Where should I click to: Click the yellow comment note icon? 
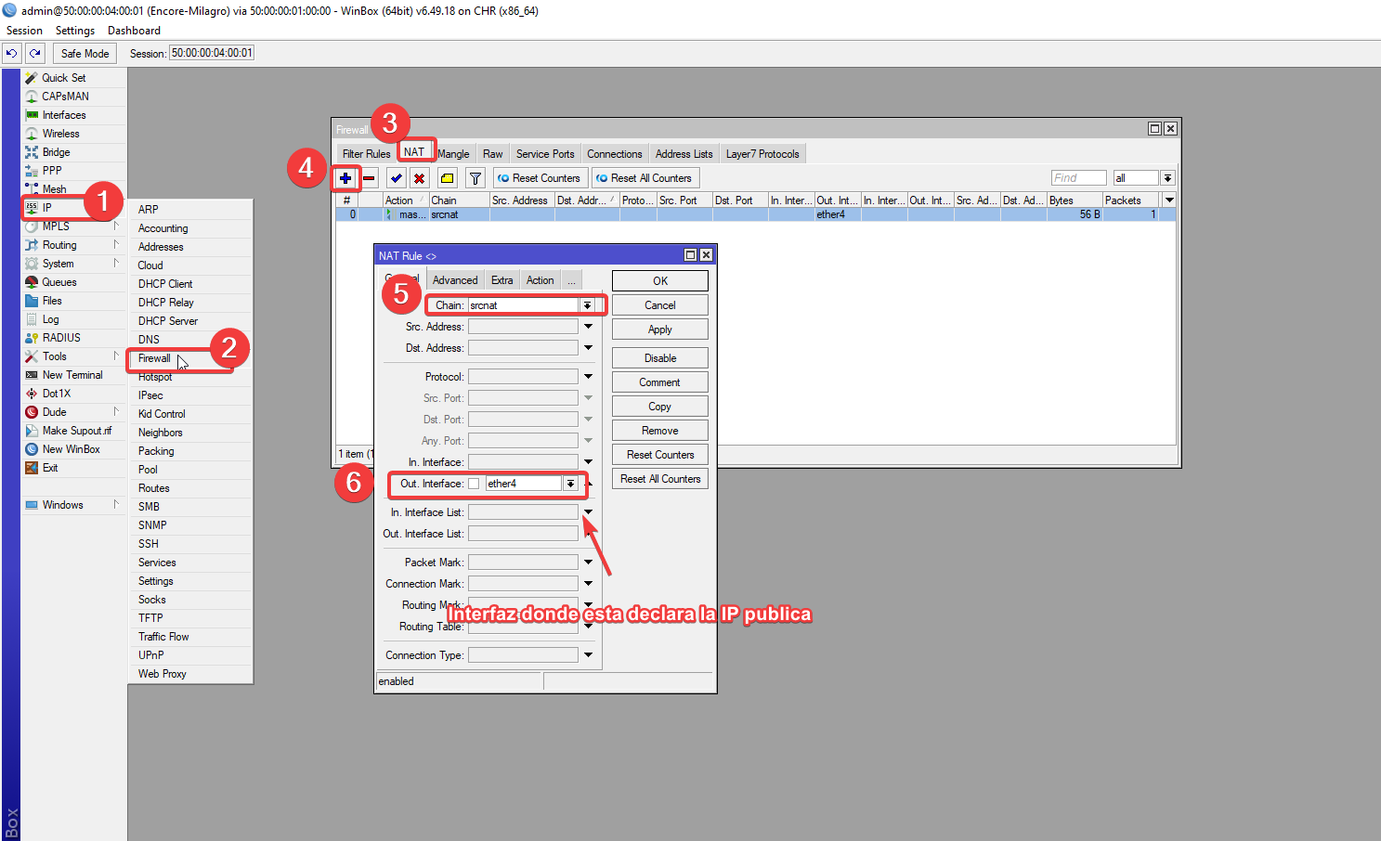click(448, 178)
